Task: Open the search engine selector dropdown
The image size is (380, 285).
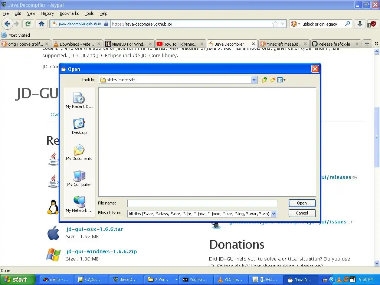Action: [x=295, y=24]
